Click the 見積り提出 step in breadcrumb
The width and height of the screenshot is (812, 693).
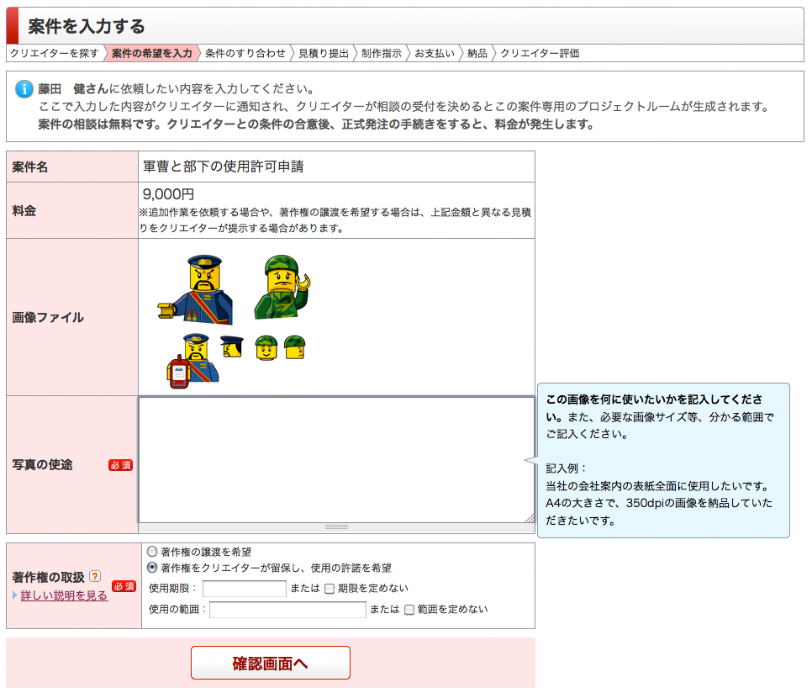pos(323,53)
